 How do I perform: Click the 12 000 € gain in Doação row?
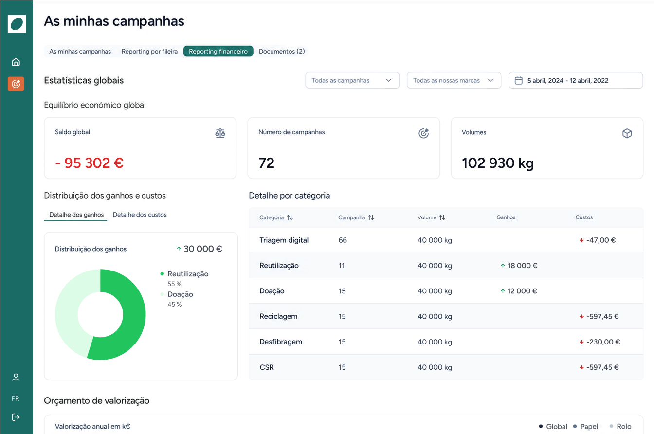coord(523,291)
